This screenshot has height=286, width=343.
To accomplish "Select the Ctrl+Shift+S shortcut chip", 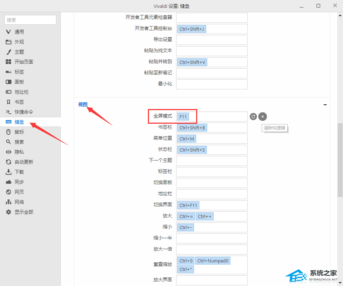I will point(192,150).
